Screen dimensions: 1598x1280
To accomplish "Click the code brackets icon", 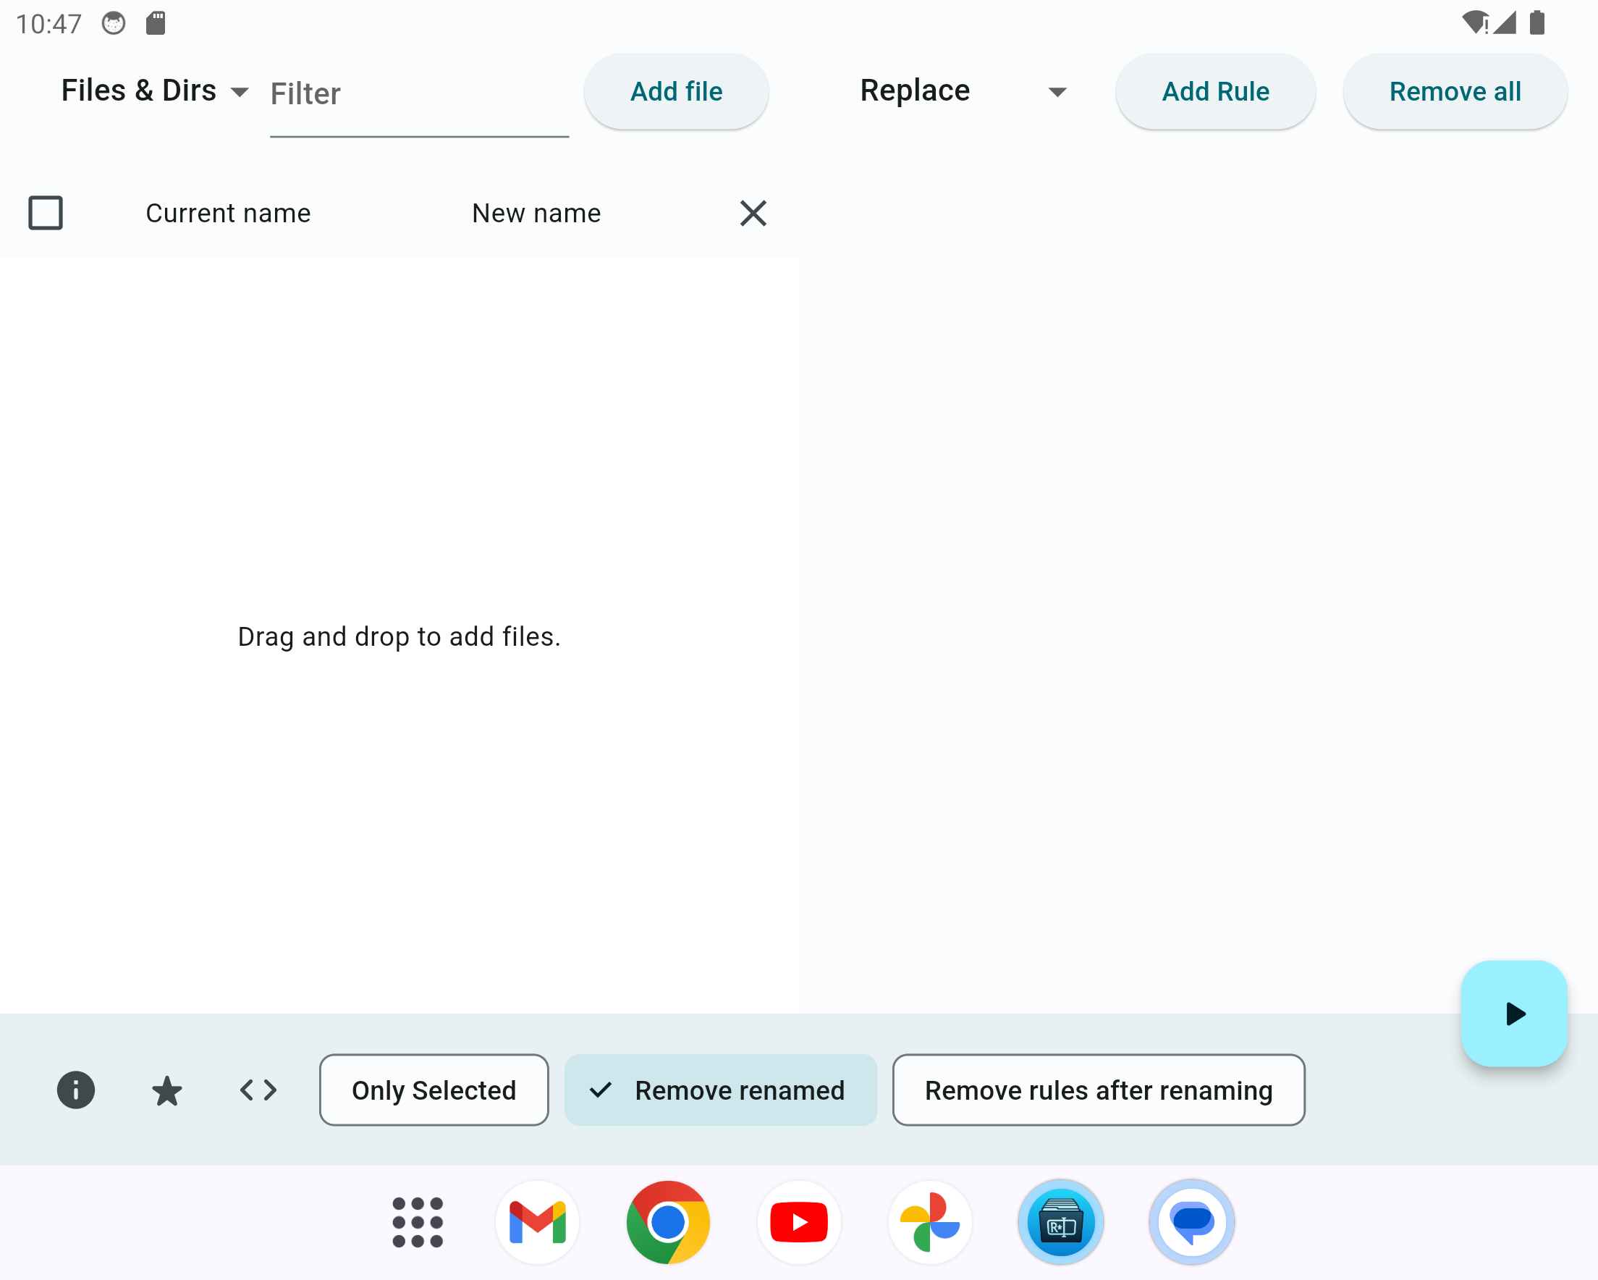I will [258, 1090].
